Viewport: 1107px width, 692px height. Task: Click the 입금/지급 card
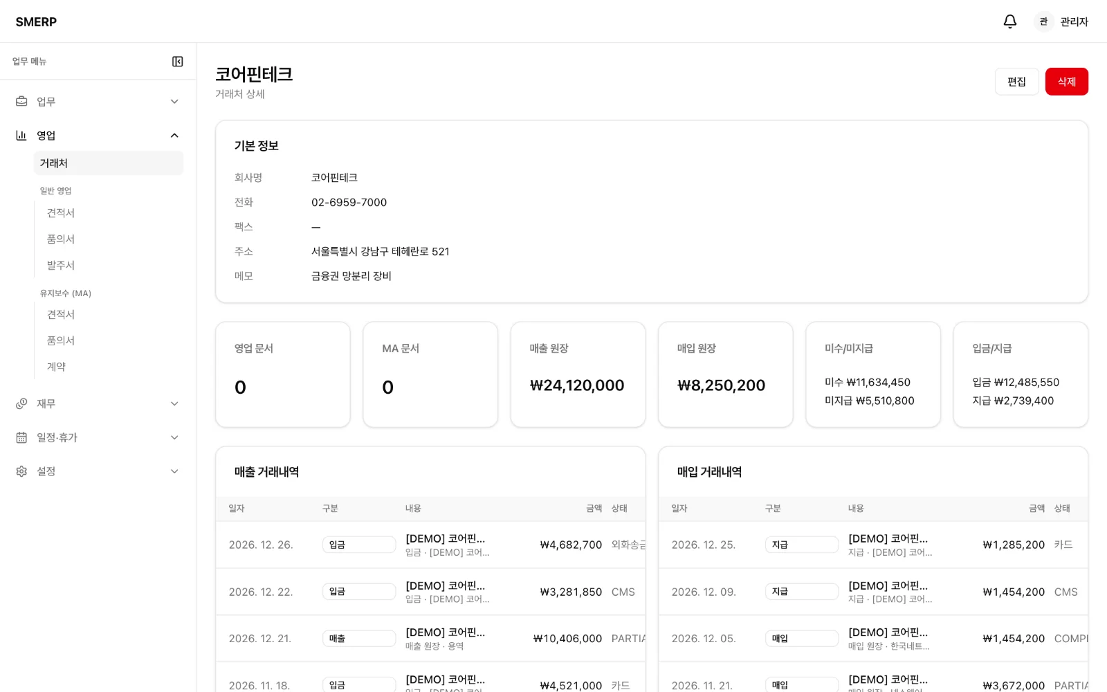point(1021,374)
